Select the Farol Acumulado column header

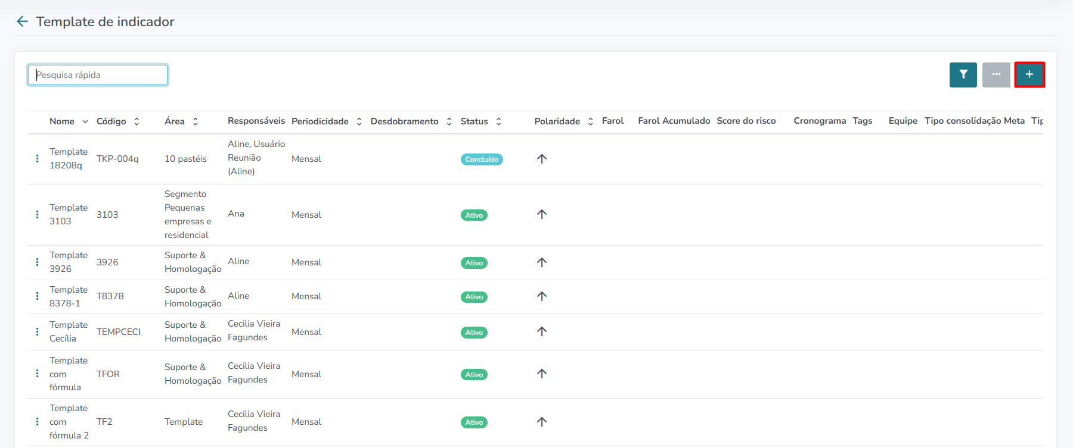tap(674, 121)
